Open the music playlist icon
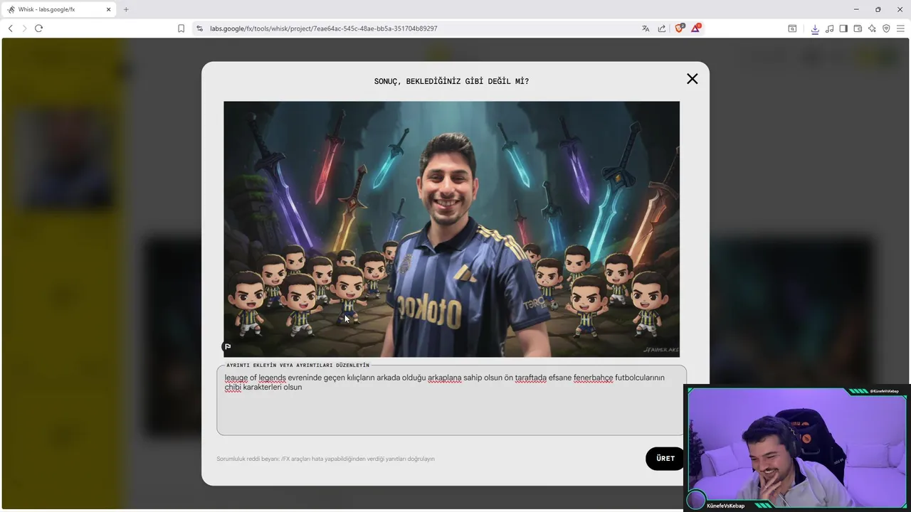Image resolution: width=911 pixels, height=512 pixels. click(x=829, y=28)
